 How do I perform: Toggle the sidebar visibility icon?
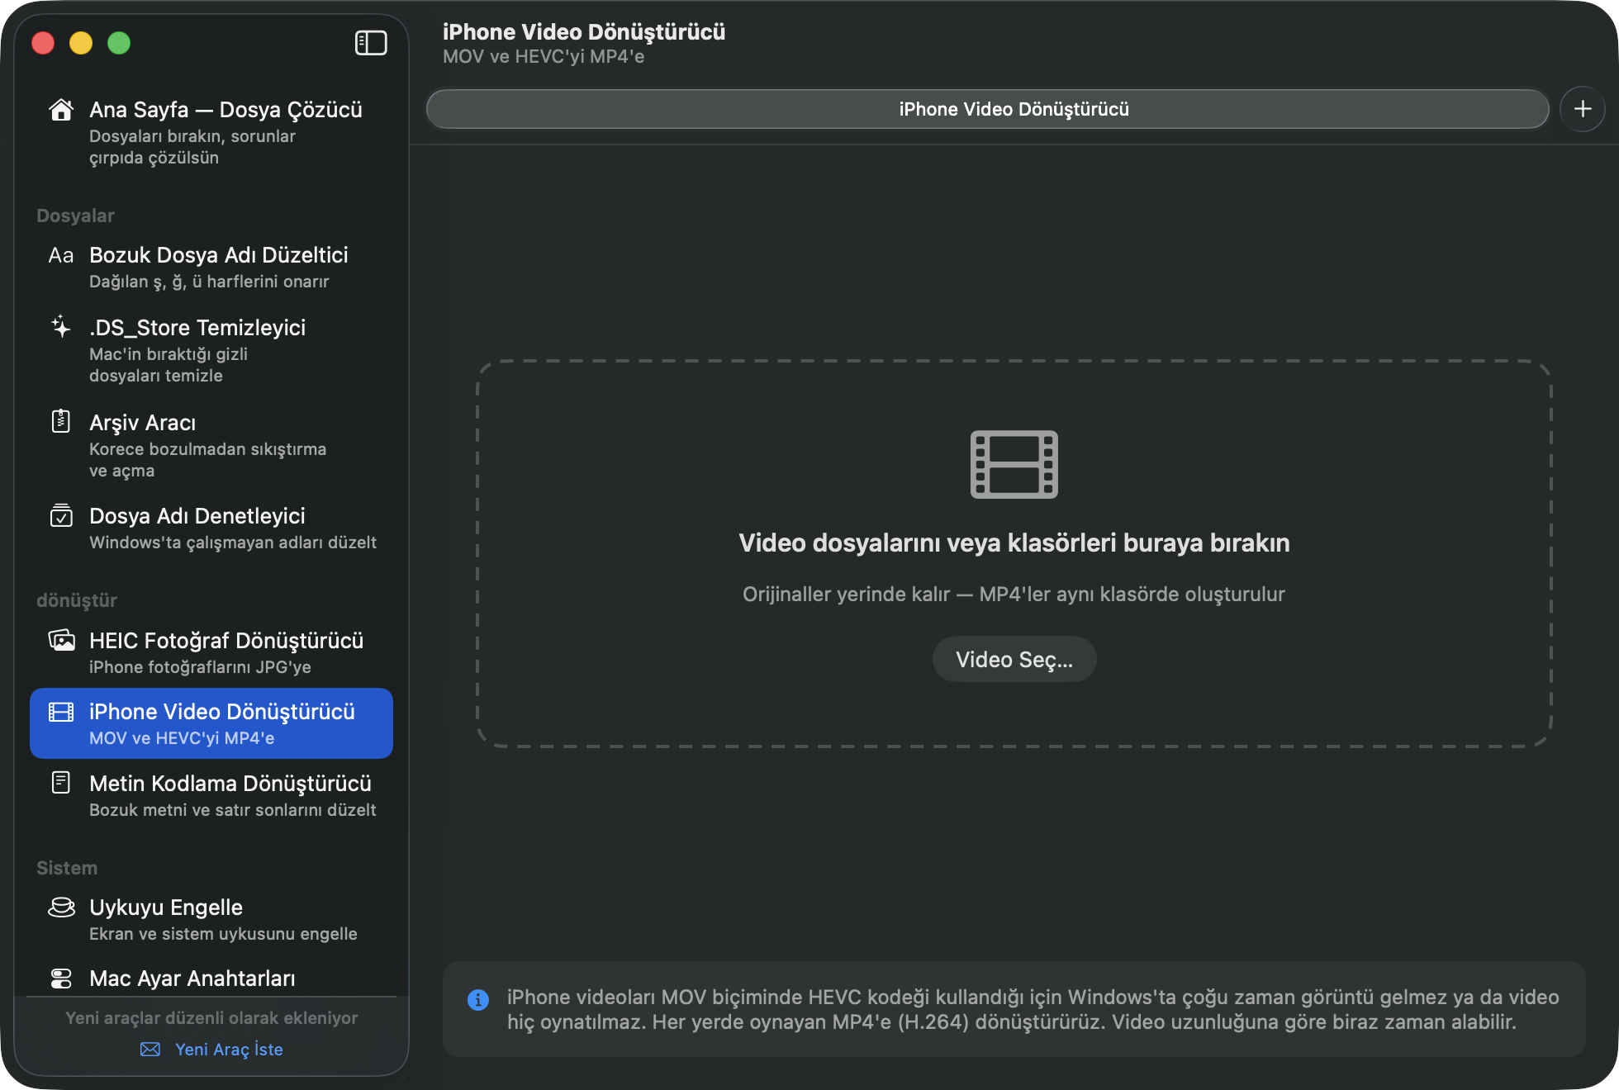click(x=371, y=43)
